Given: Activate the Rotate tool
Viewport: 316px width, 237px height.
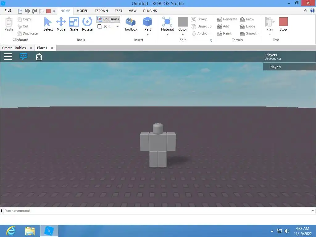Looking at the screenshot, I should [87, 24].
